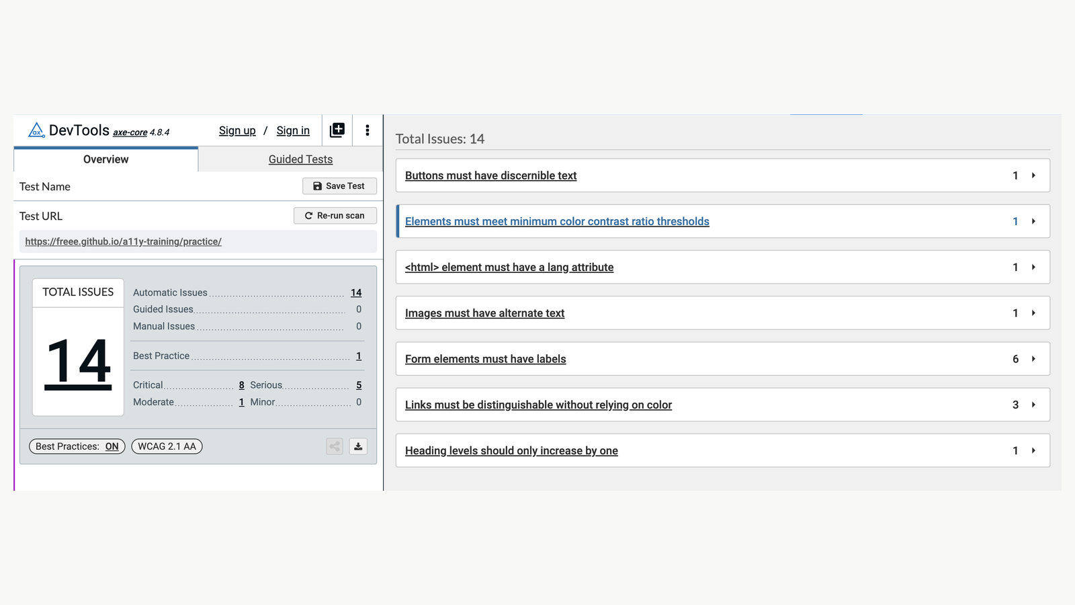Open Images must have alternate text issue
This screenshot has height=605, width=1075.
(x=484, y=313)
